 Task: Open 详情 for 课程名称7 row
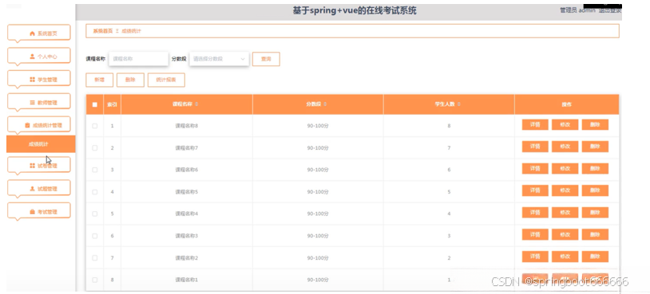click(x=535, y=147)
